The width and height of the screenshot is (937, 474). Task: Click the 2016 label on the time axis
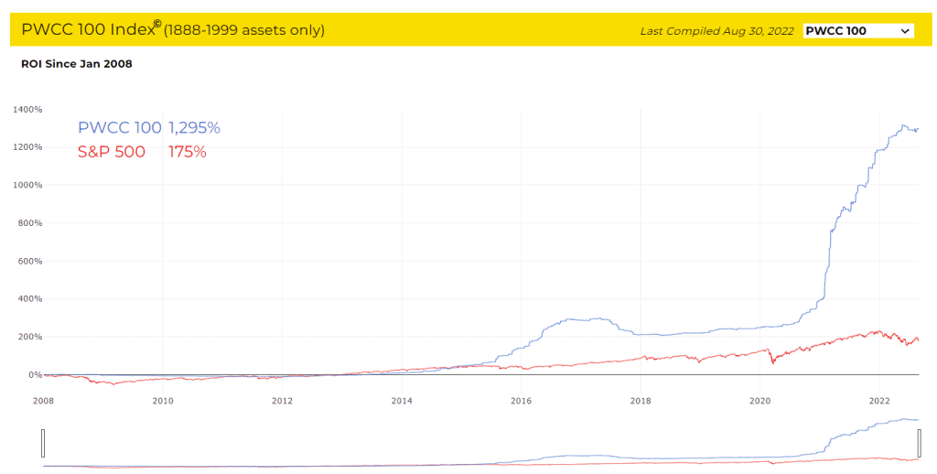click(521, 401)
